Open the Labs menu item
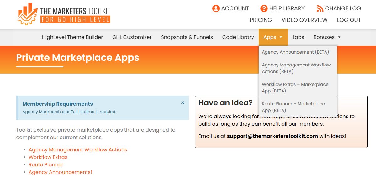Screen dimensions: 376x193 (298, 37)
